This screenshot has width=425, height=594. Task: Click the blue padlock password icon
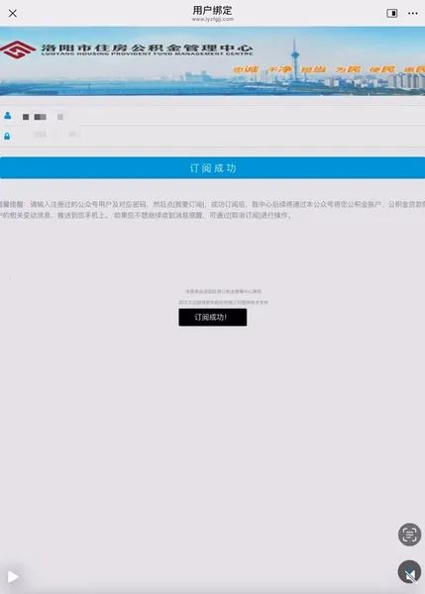7,136
